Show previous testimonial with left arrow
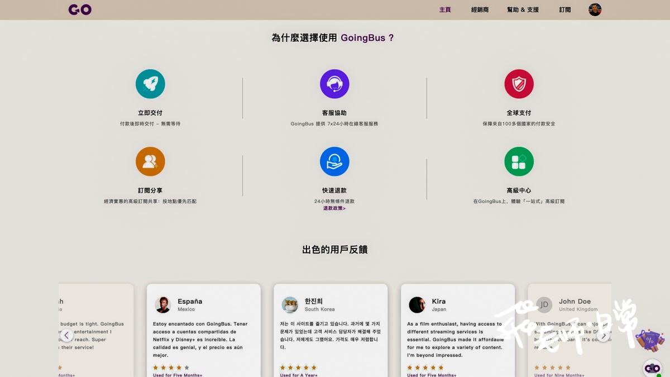This screenshot has height=377, width=670. point(66,335)
